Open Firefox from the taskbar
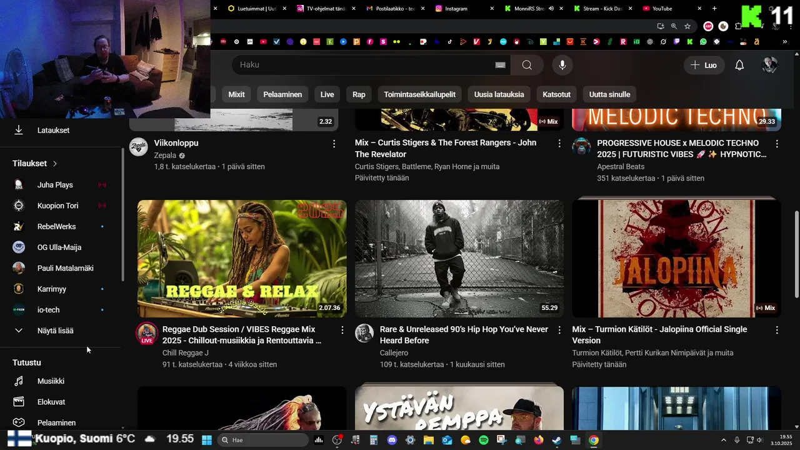 539,440
